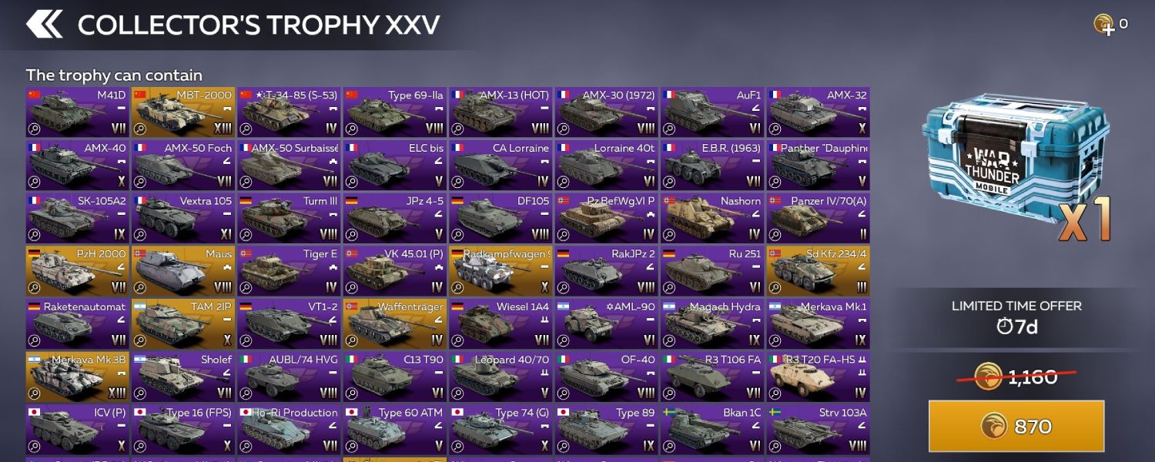Inspect Merkava Mk.3B via its magnifier icon
1155x462 pixels.
(35, 393)
